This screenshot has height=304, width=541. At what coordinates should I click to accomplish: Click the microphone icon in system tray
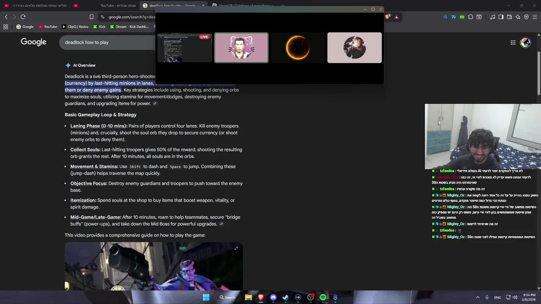(487, 297)
